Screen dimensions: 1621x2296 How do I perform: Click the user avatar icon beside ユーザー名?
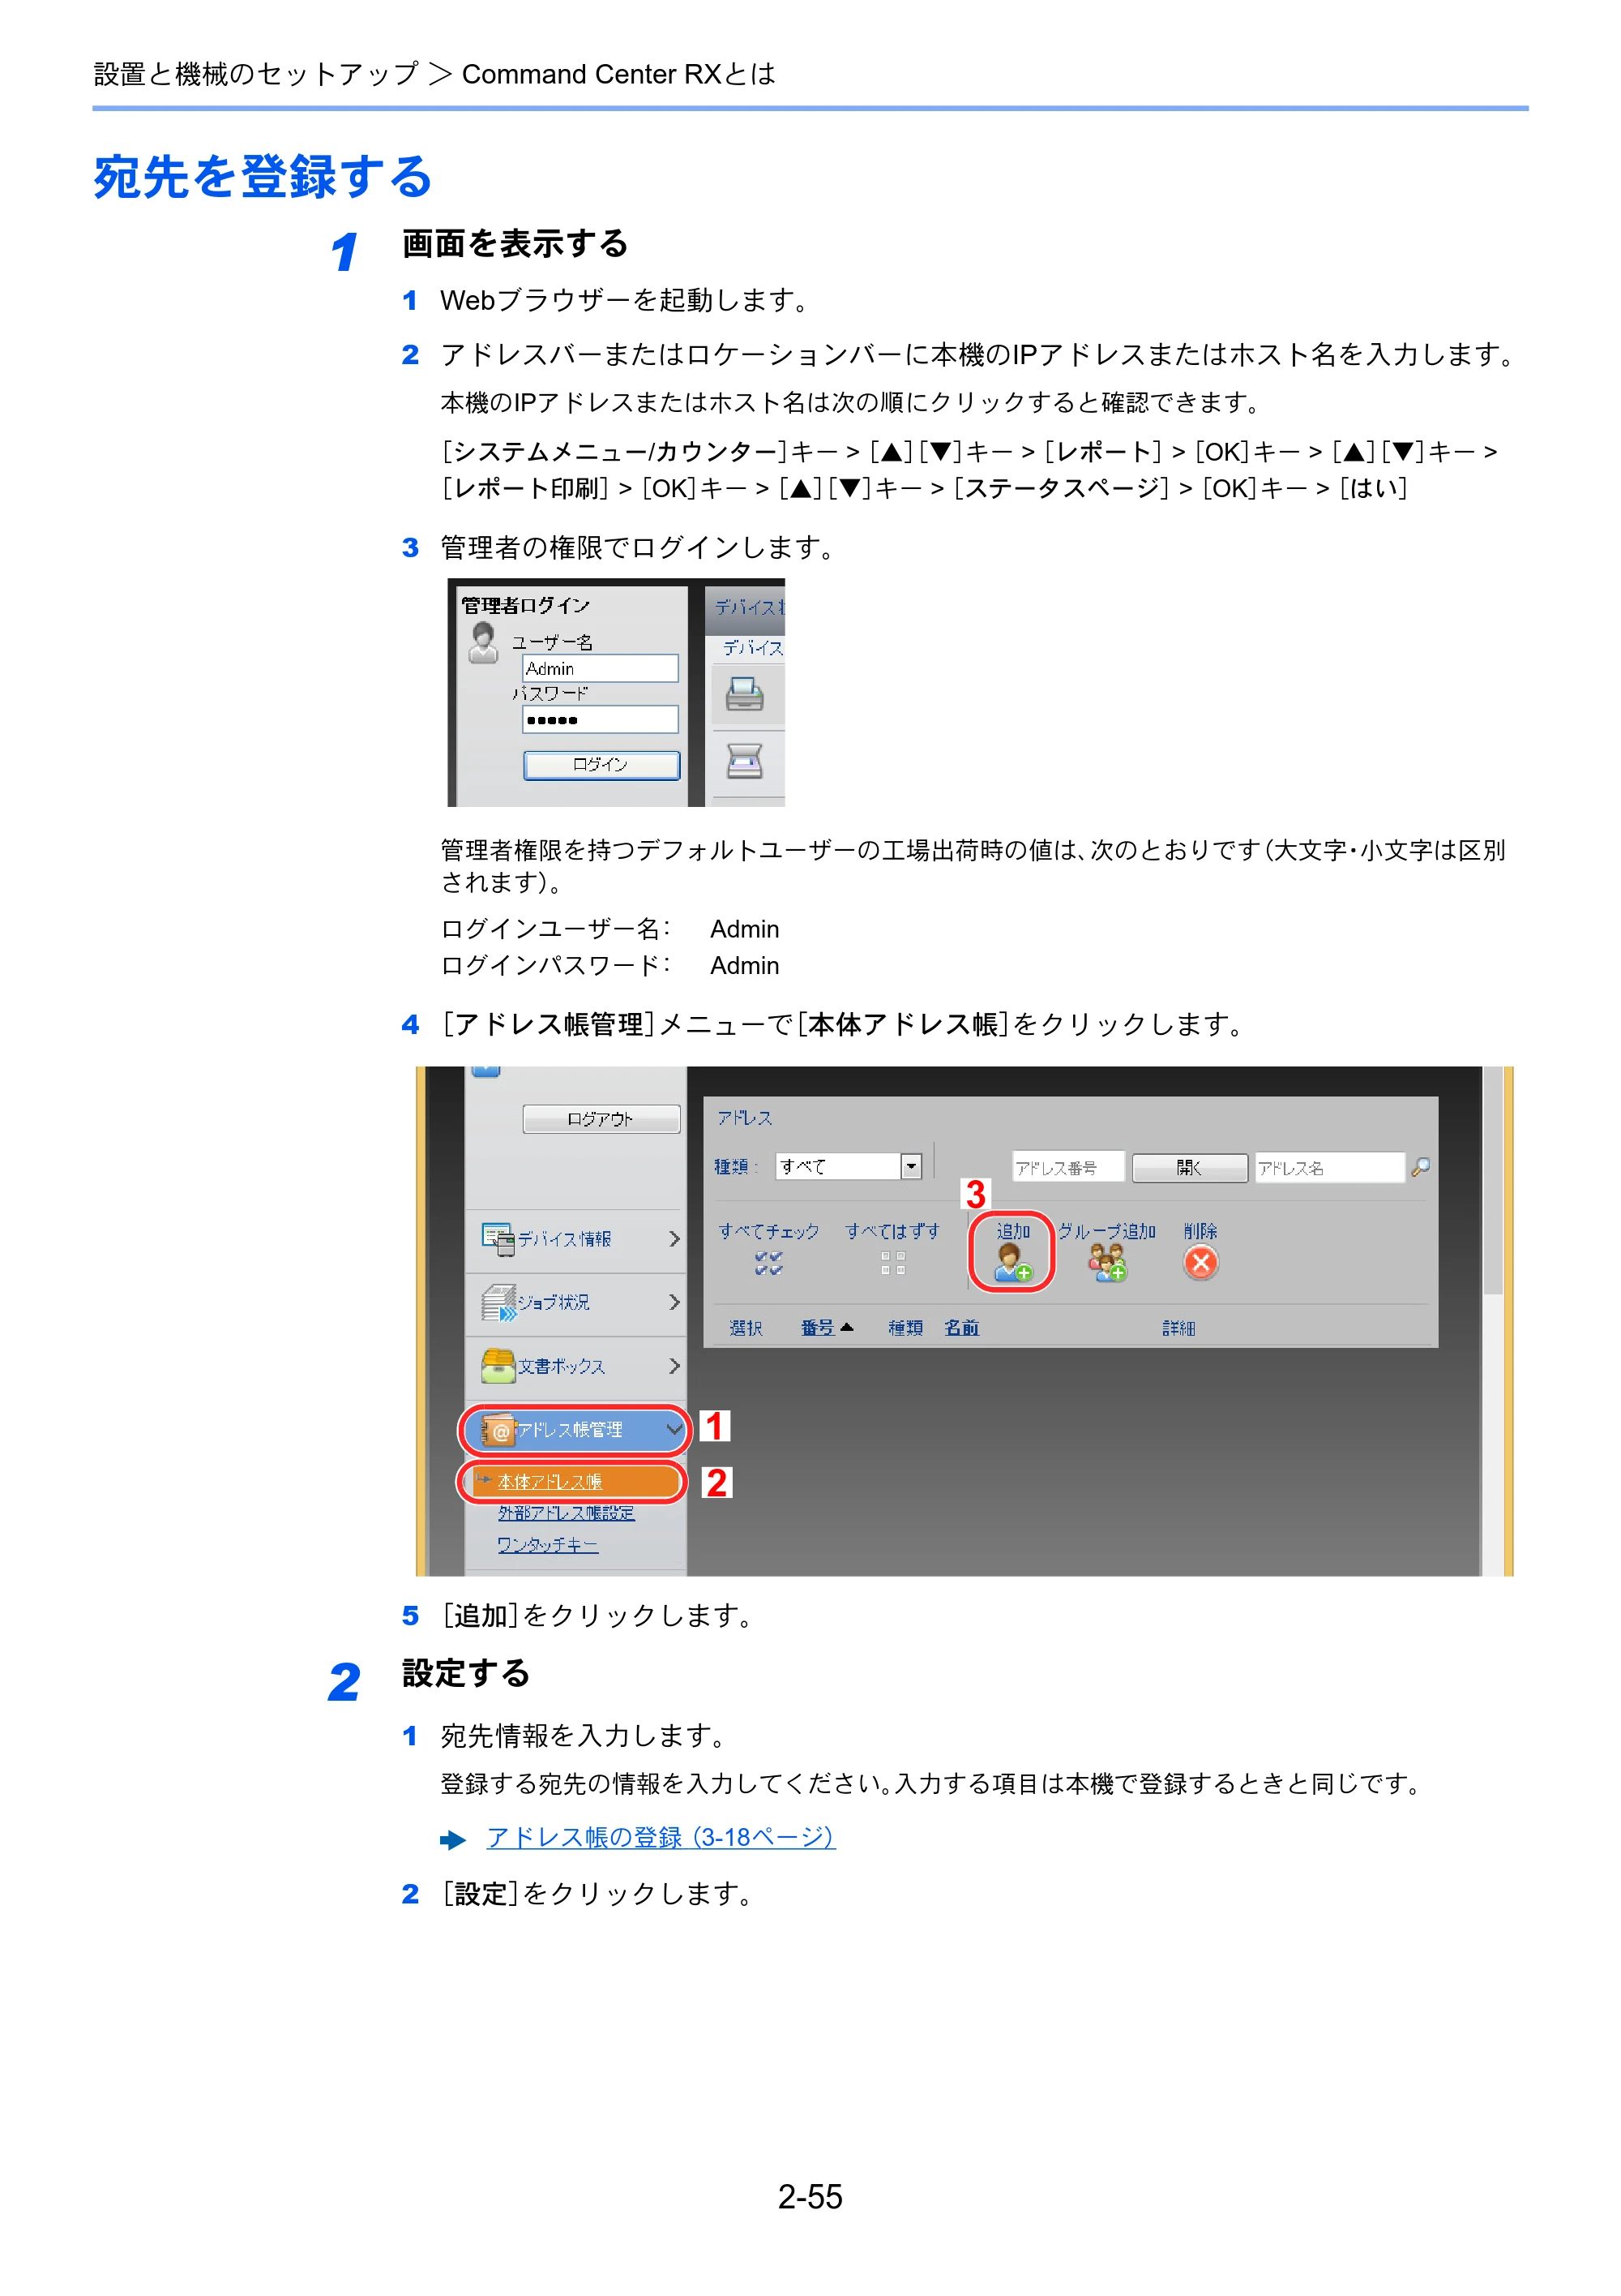tap(484, 643)
